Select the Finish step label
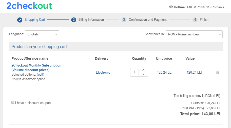Screen dimensions: 231x128 click(204, 20)
